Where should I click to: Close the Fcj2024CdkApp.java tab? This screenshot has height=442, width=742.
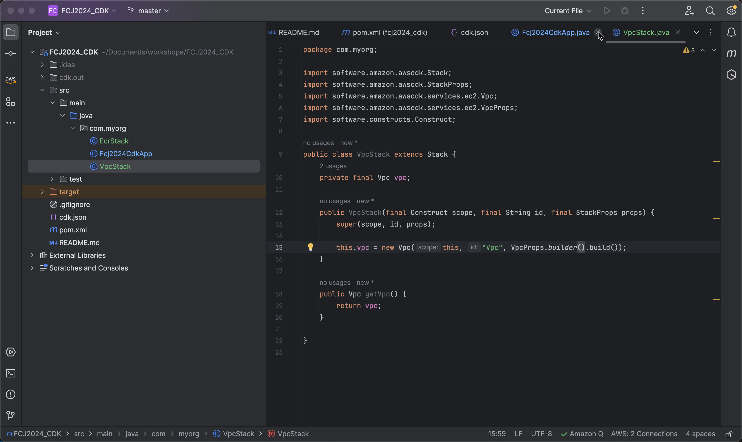point(598,32)
